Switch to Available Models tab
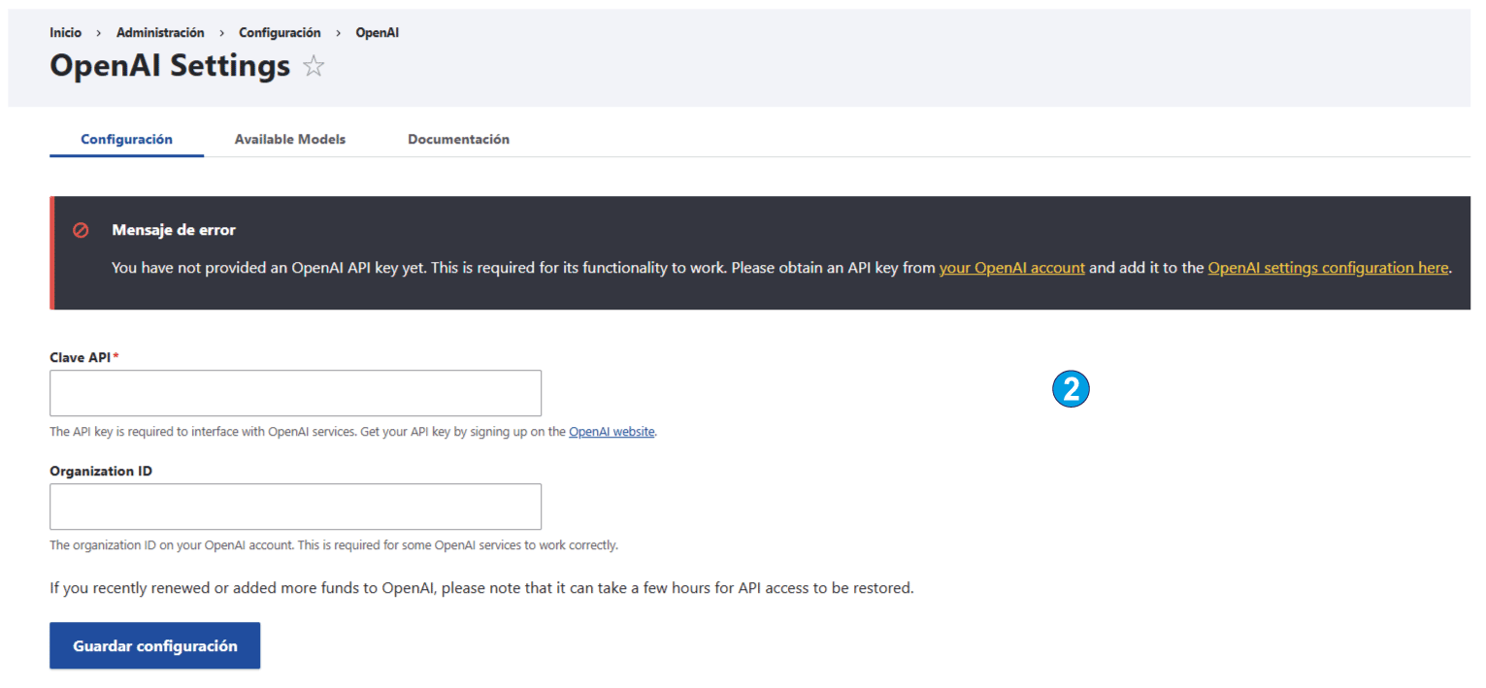 click(290, 140)
